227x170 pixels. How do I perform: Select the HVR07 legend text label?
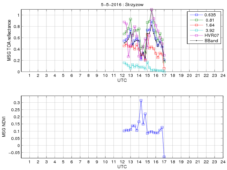(x=211, y=36)
